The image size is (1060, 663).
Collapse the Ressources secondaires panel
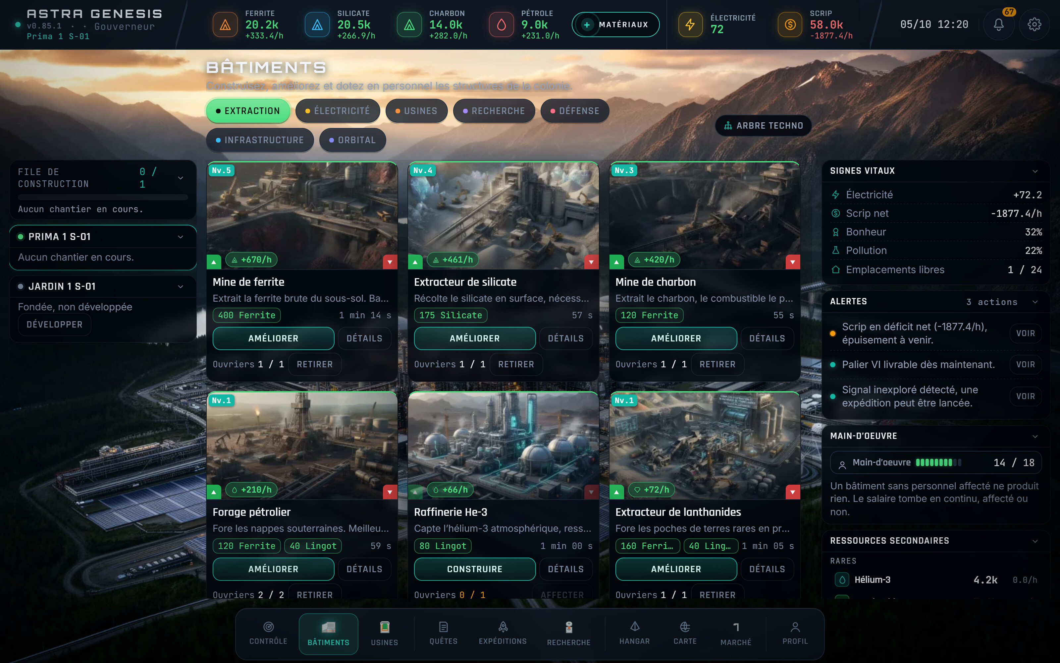[x=1035, y=541]
